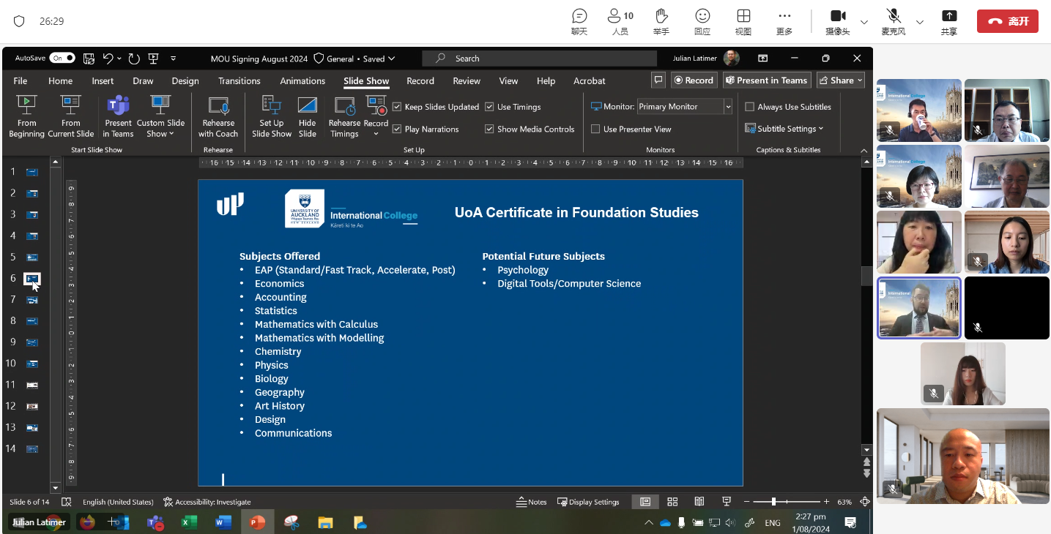The height and width of the screenshot is (534, 1051).
Task: Go to the Review tab
Action: coord(467,81)
